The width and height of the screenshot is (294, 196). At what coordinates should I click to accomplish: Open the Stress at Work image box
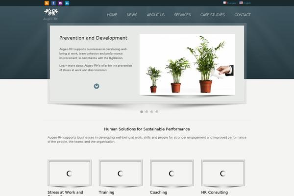(x=70, y=173)
